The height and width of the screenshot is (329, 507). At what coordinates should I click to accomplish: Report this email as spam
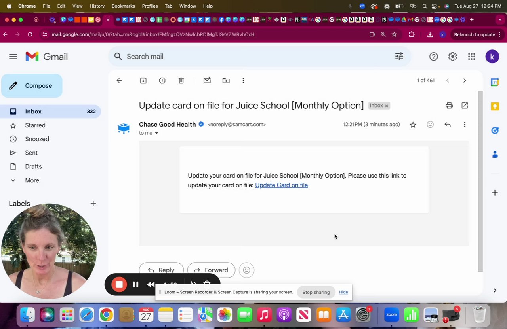(162, 81)
